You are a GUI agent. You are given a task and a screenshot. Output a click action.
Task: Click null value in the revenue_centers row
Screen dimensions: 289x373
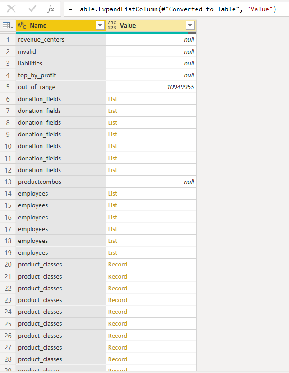[189, 39]
